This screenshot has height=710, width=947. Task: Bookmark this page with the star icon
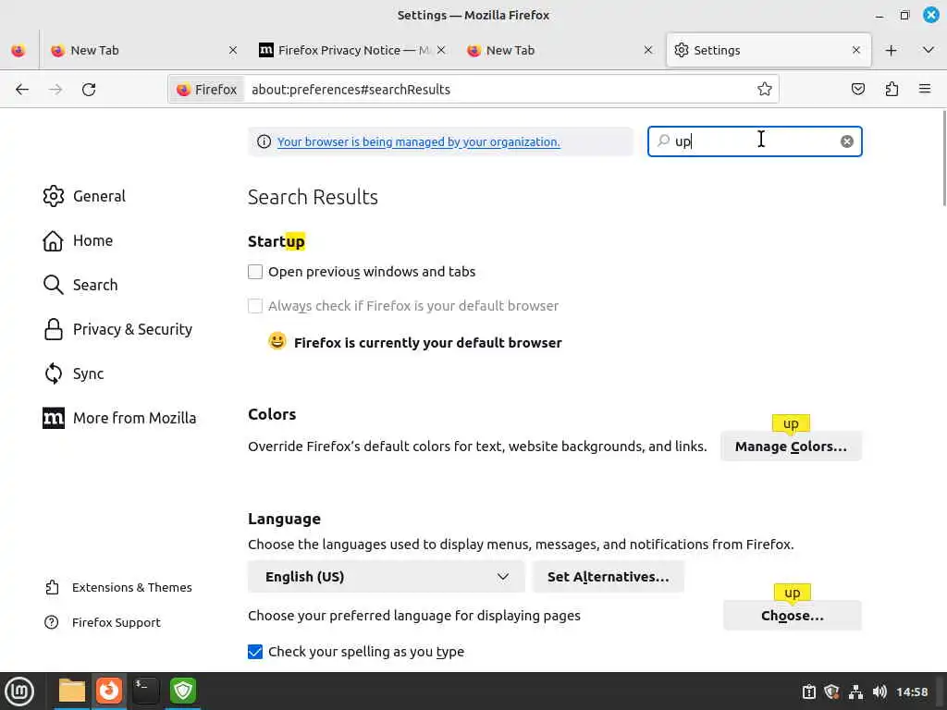pos(765,90)
